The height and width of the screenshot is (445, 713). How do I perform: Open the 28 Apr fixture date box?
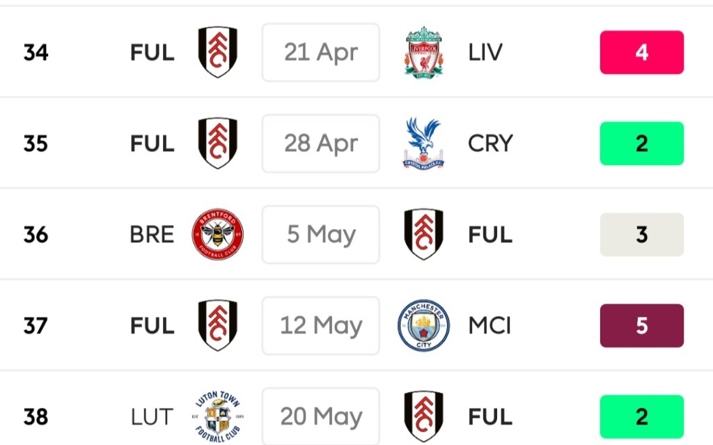click(321, 143)
